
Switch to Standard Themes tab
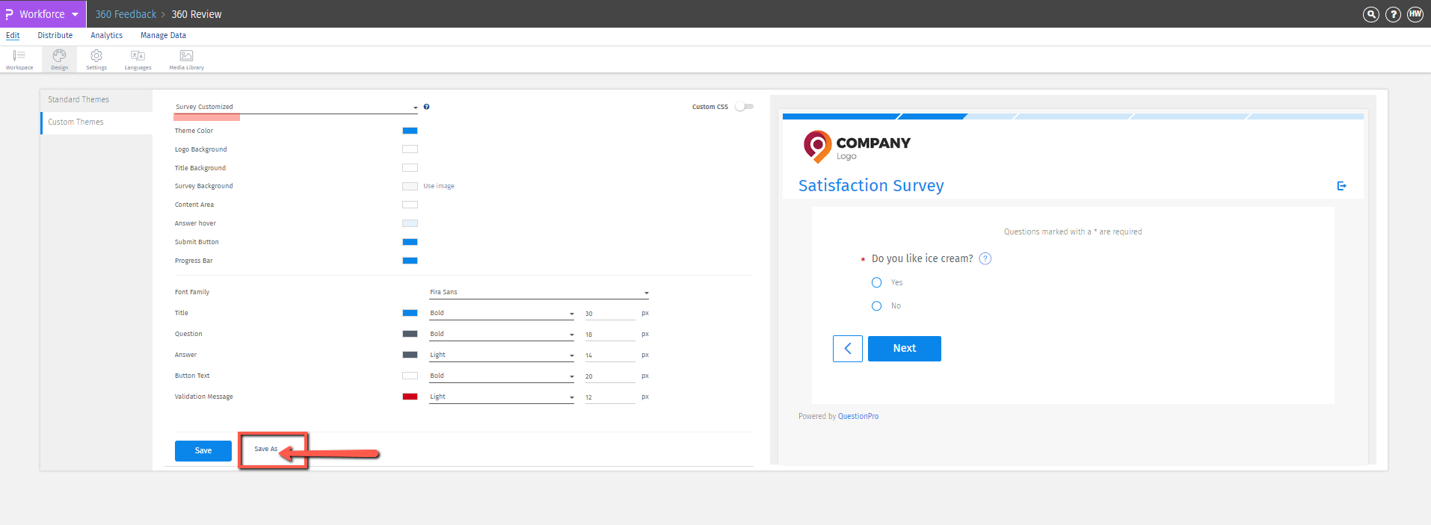coord(96,100)
